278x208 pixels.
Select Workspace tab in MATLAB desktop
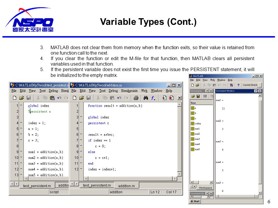[205, 188]
